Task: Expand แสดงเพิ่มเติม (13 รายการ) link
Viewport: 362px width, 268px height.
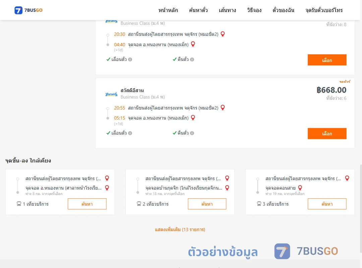Action: [x=180, y=229]
